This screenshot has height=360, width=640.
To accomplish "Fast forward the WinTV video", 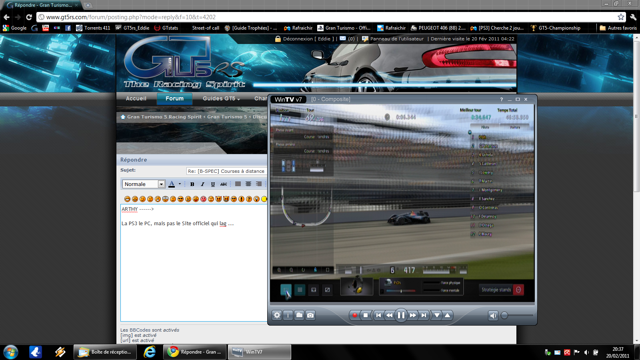I will coord(413,315).
